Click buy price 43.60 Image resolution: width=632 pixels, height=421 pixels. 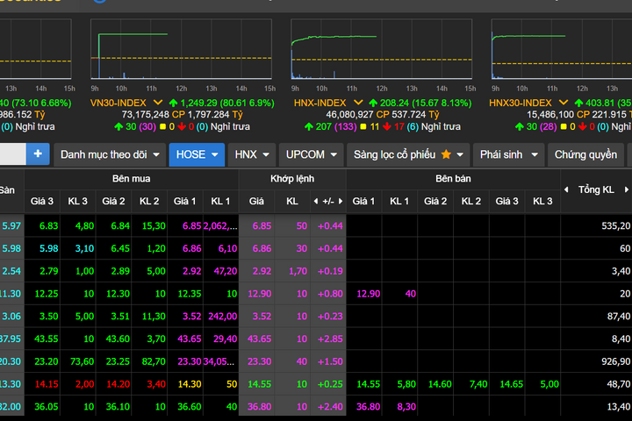[x=118, y=339]
